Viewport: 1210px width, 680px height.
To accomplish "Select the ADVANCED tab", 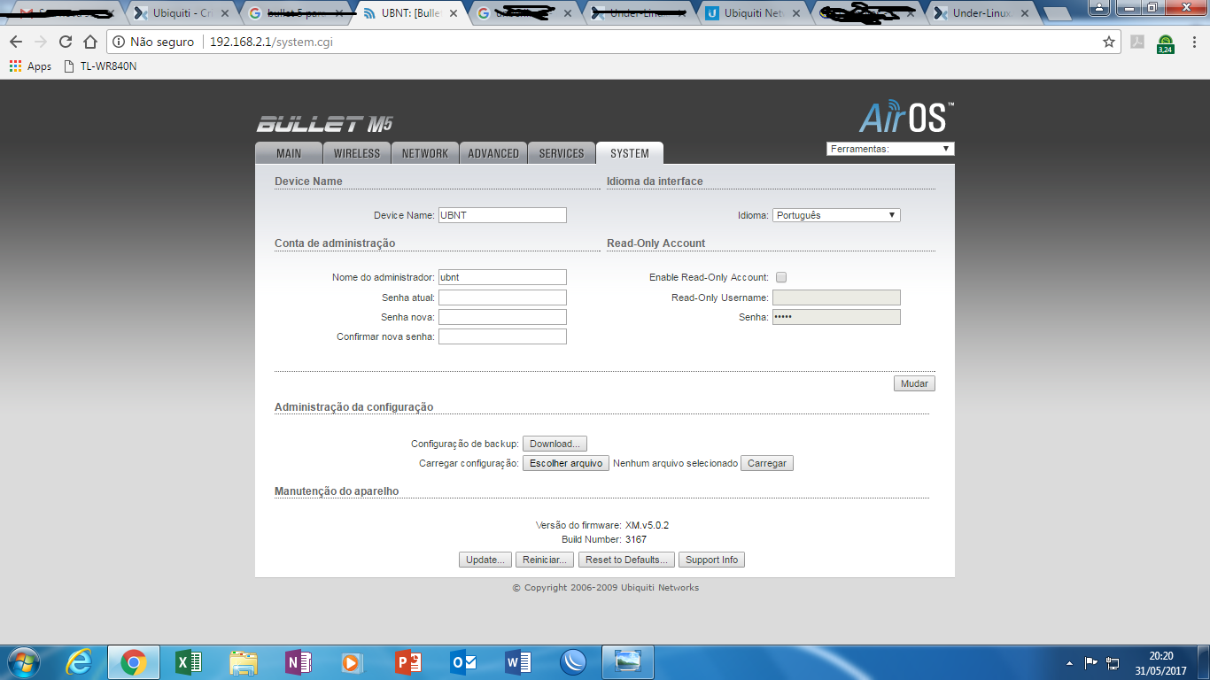I will (493, 153).
